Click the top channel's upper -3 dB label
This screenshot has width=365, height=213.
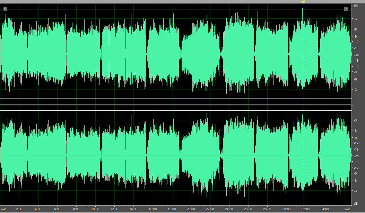[356, 19]
